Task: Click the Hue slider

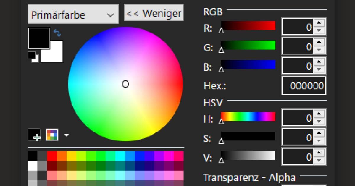Action: click(x=248, y=117)
